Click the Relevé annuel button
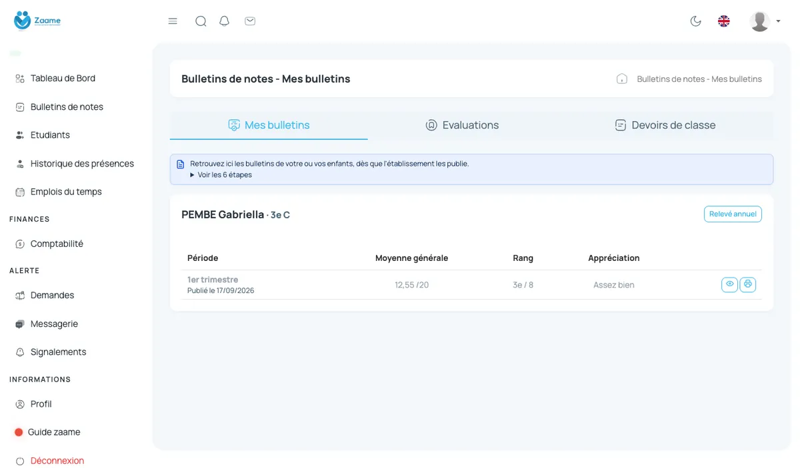This screenshot has width=800, height=468. (733, 214)
